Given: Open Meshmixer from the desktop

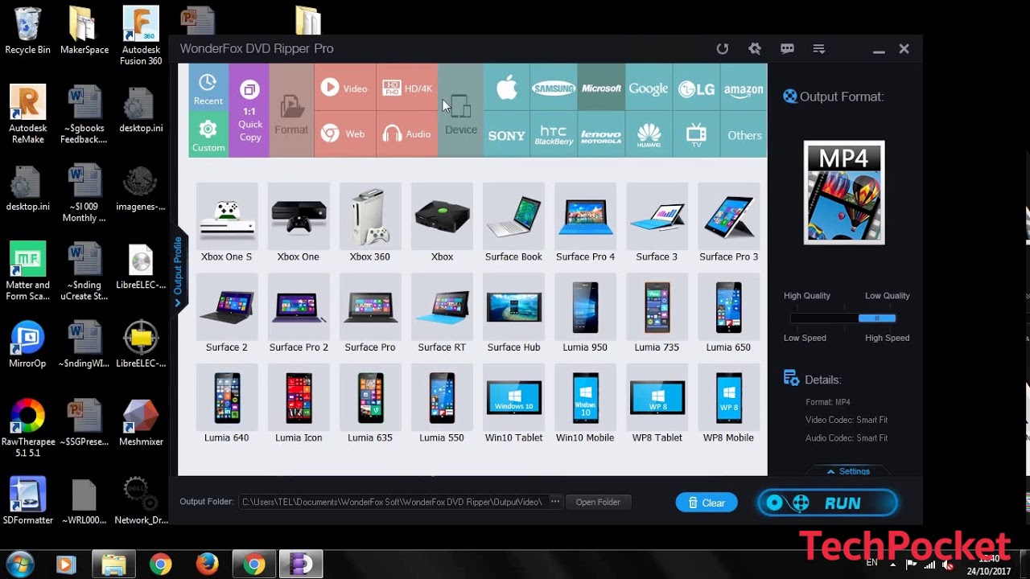Looking at the screenshot, I should 141,423.
